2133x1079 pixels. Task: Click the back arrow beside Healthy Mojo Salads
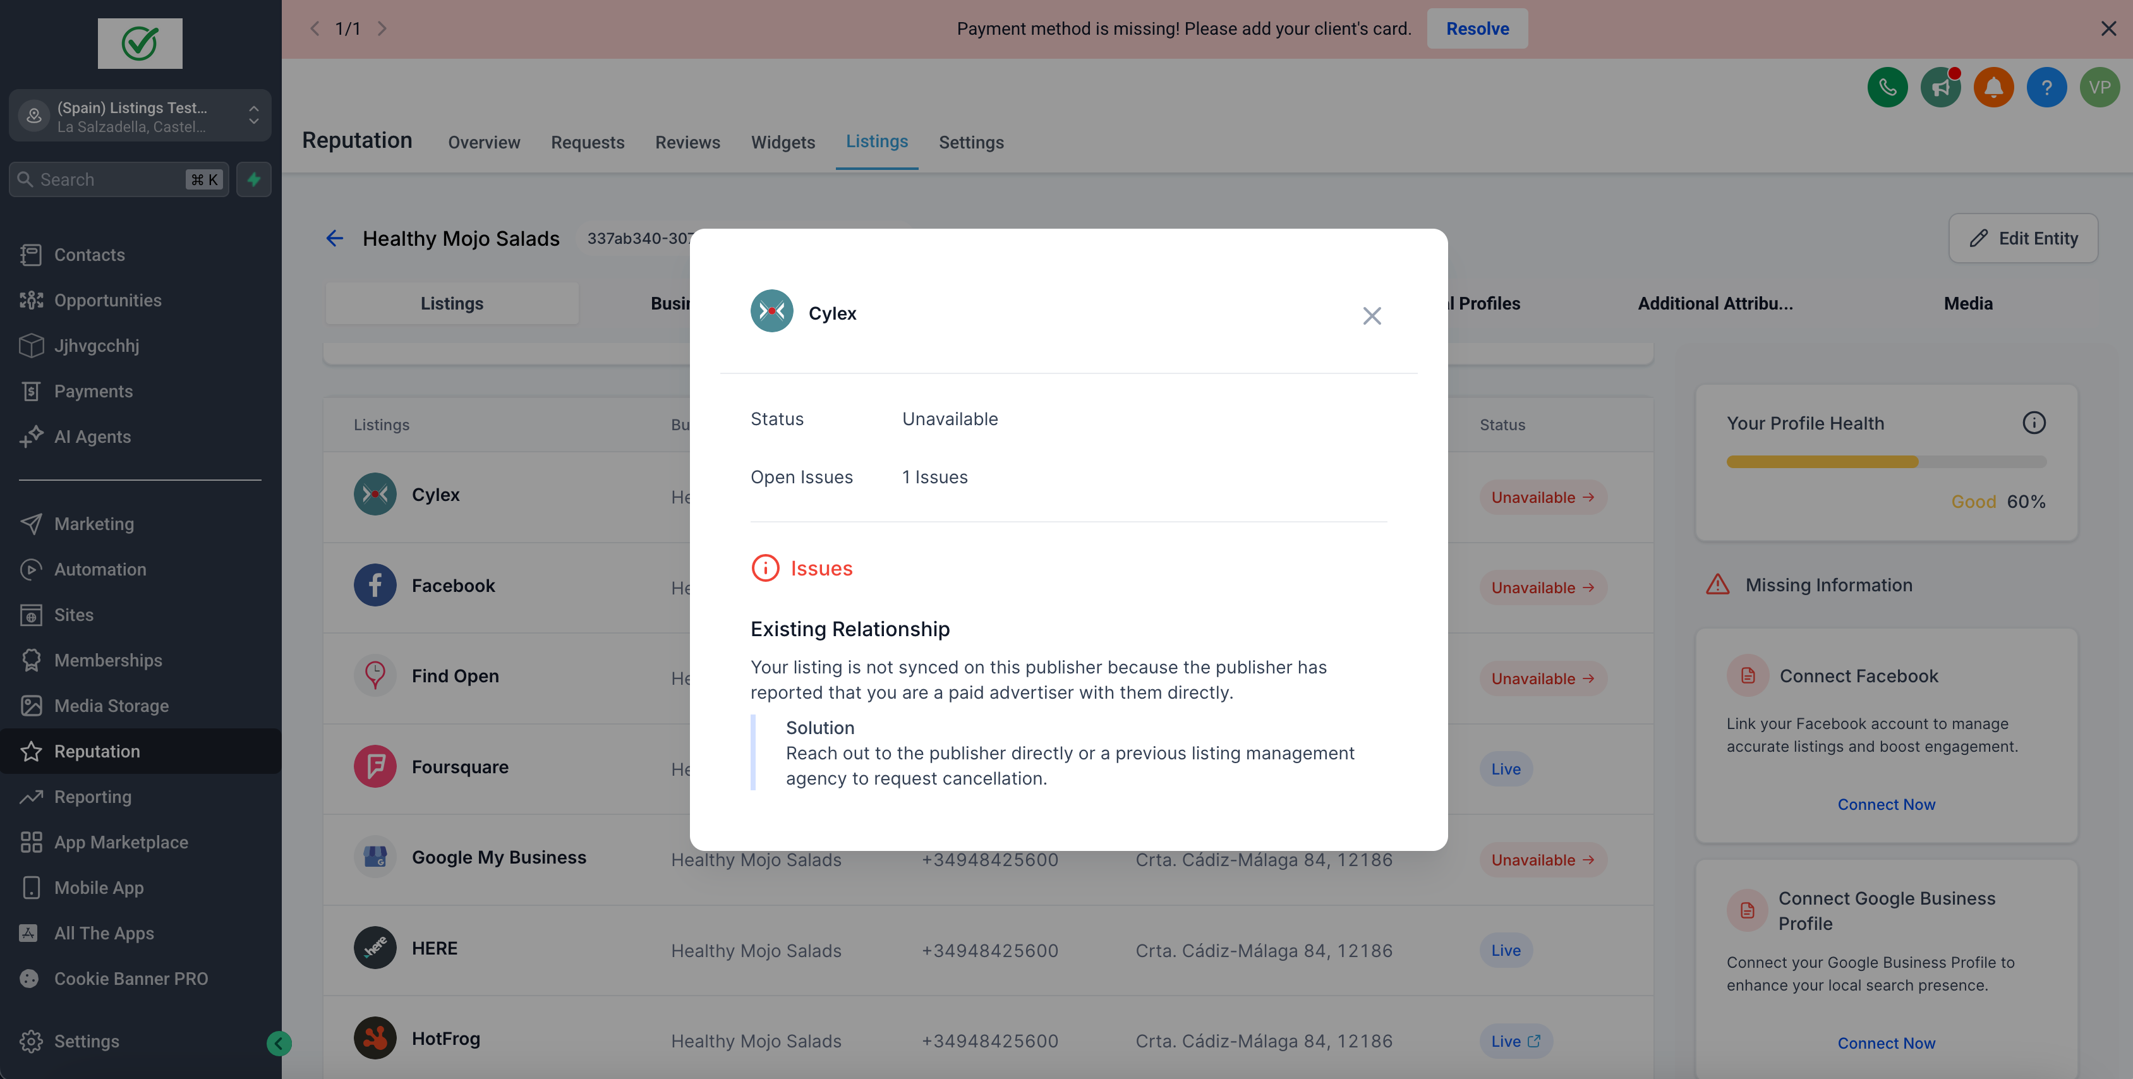334,239
